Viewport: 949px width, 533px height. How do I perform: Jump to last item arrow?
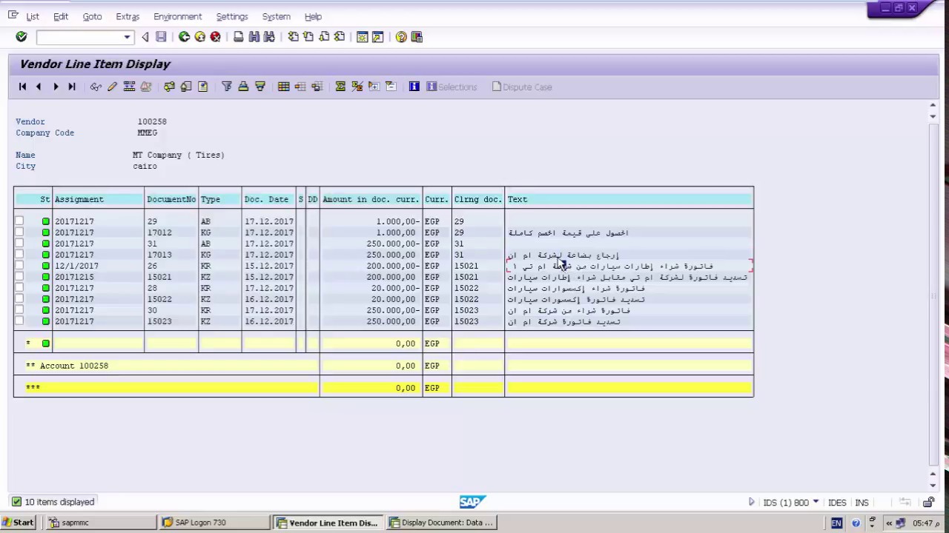(72, 87)
